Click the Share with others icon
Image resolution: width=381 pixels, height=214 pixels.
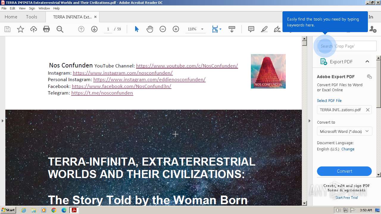[372, 29]
